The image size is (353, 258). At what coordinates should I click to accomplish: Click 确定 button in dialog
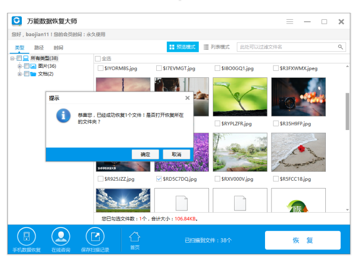145,154
